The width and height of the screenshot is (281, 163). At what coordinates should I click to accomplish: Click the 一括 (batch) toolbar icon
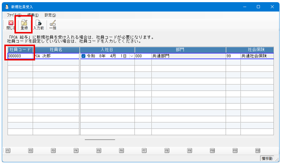click(x=52, y=24)
